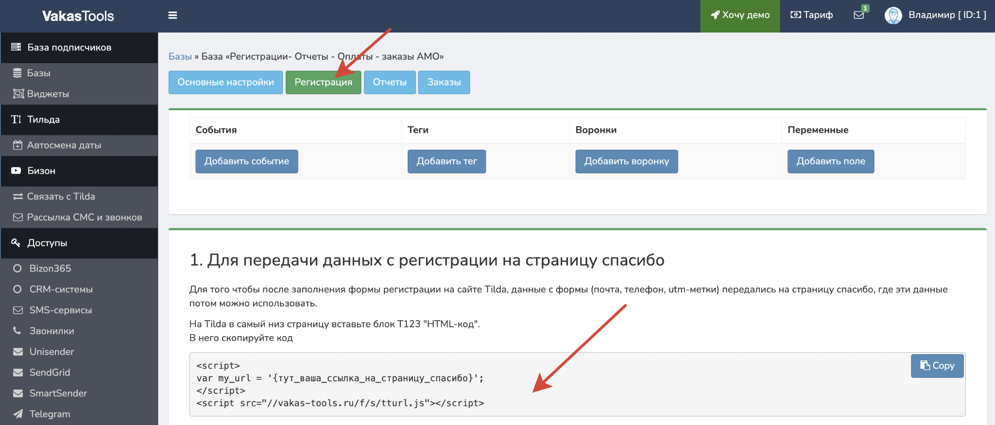
Task: Click the Добавить поле button
Action: tap(830, 161)
